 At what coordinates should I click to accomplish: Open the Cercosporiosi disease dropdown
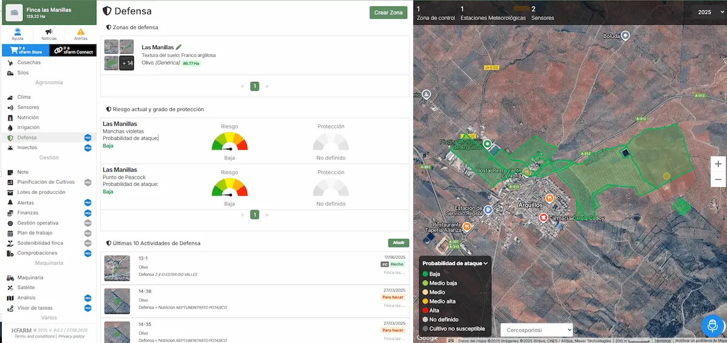point(536,330)
